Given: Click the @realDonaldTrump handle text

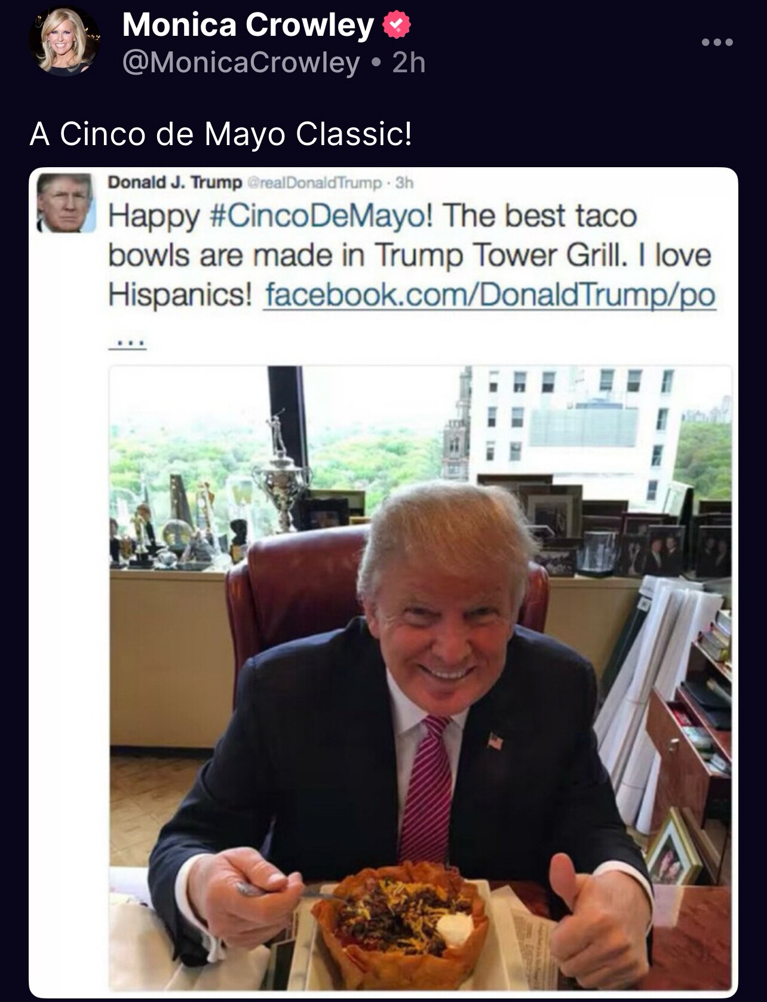Looking at the screenshot, I should pos(313,183).
